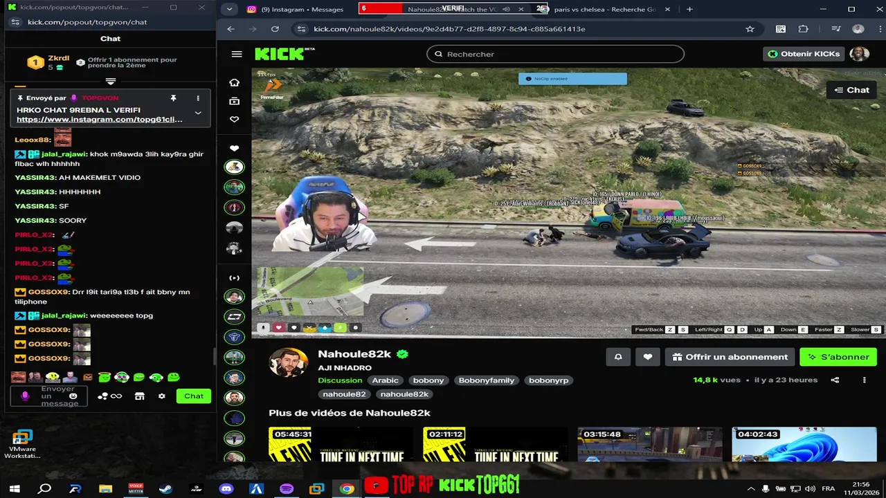Open the browse icon in Kick sidebar
The image size is (886, 498).
coord(234,101)
